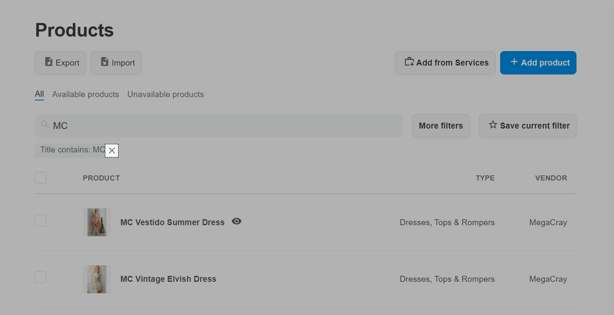Click the star icon on Save current filter
The height and width of the screenshot is (315, 614).
[493, 125]
